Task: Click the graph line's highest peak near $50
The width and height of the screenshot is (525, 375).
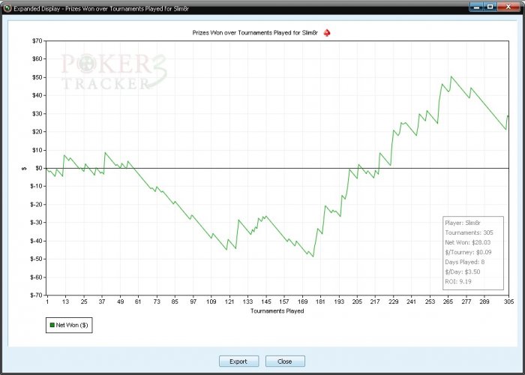Action: click(451, 76)
